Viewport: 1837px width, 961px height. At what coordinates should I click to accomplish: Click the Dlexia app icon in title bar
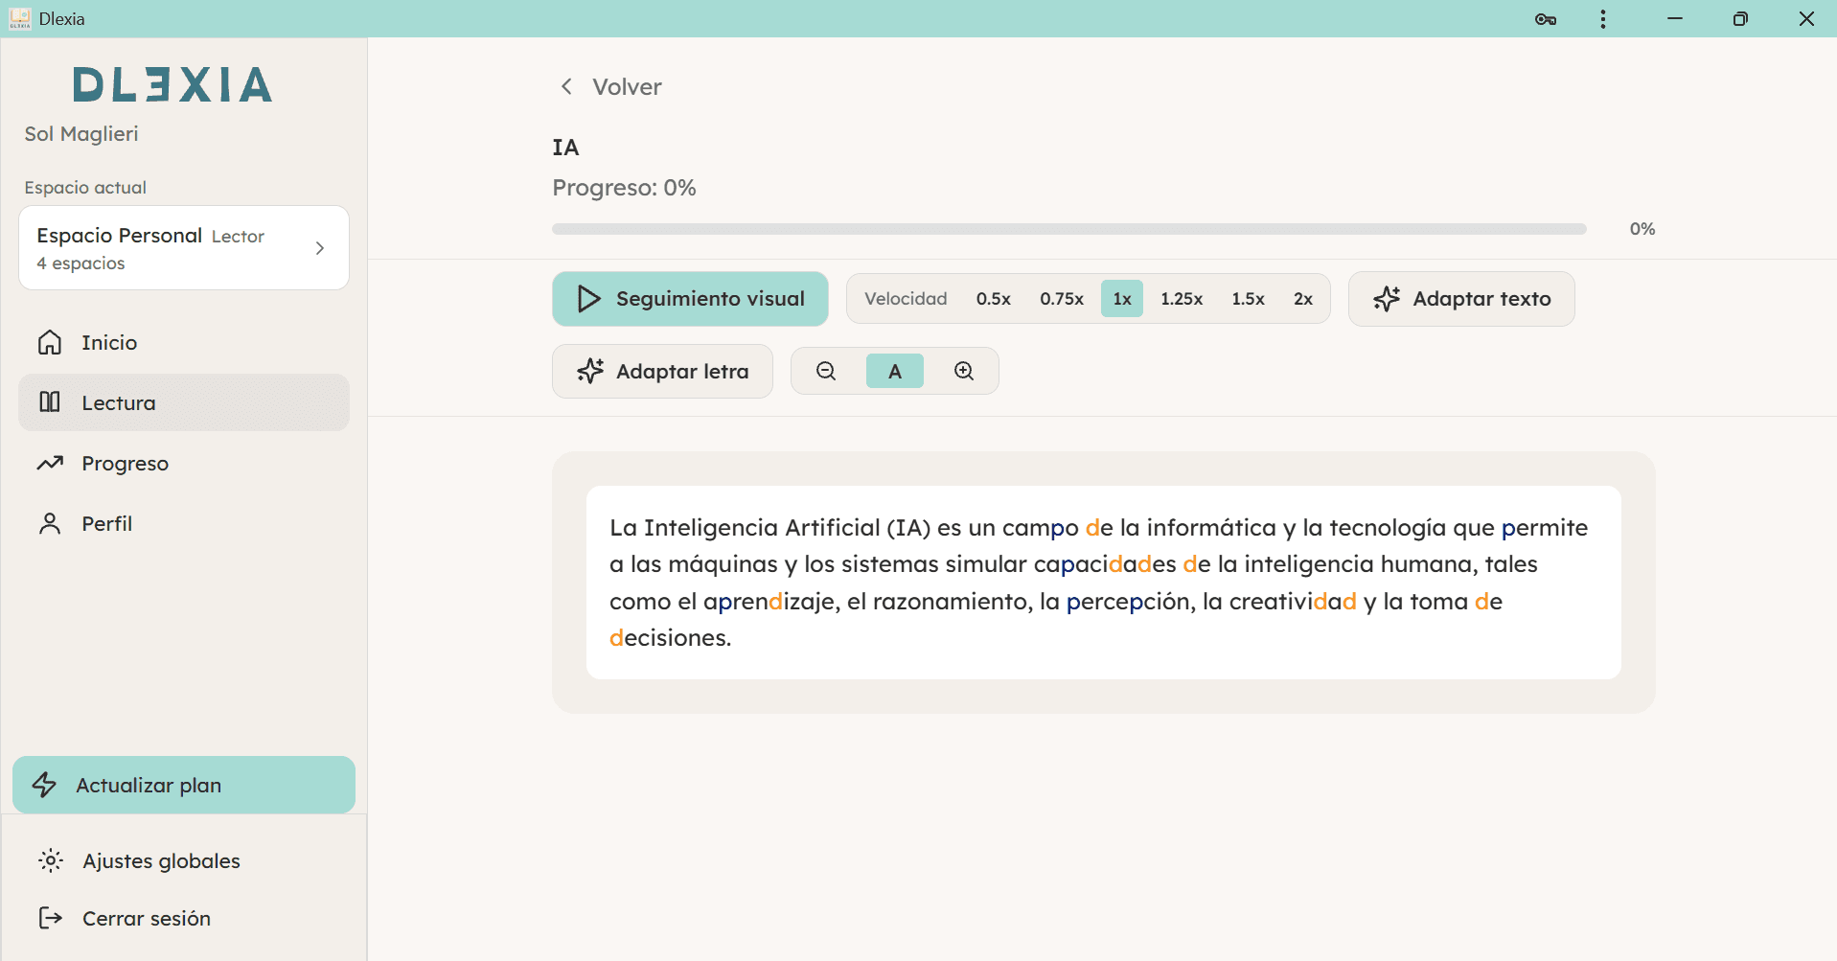tap(19, 19)
